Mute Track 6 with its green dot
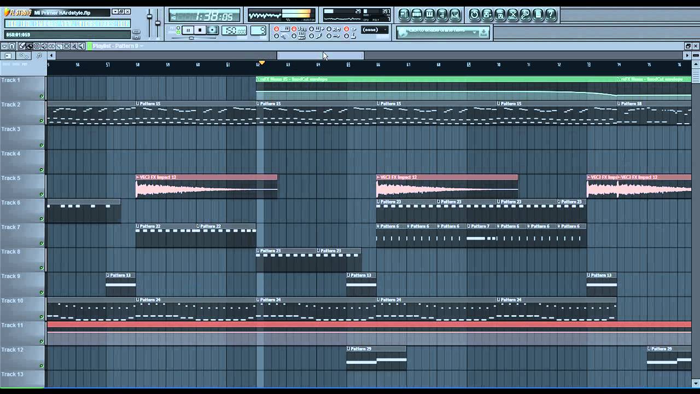Image resolution: width=700 pixels, height=394 pixels. pyautogui.click(x=42, y=219)
